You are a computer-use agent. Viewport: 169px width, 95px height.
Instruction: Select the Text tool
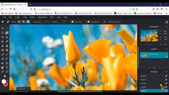point(7,68)
